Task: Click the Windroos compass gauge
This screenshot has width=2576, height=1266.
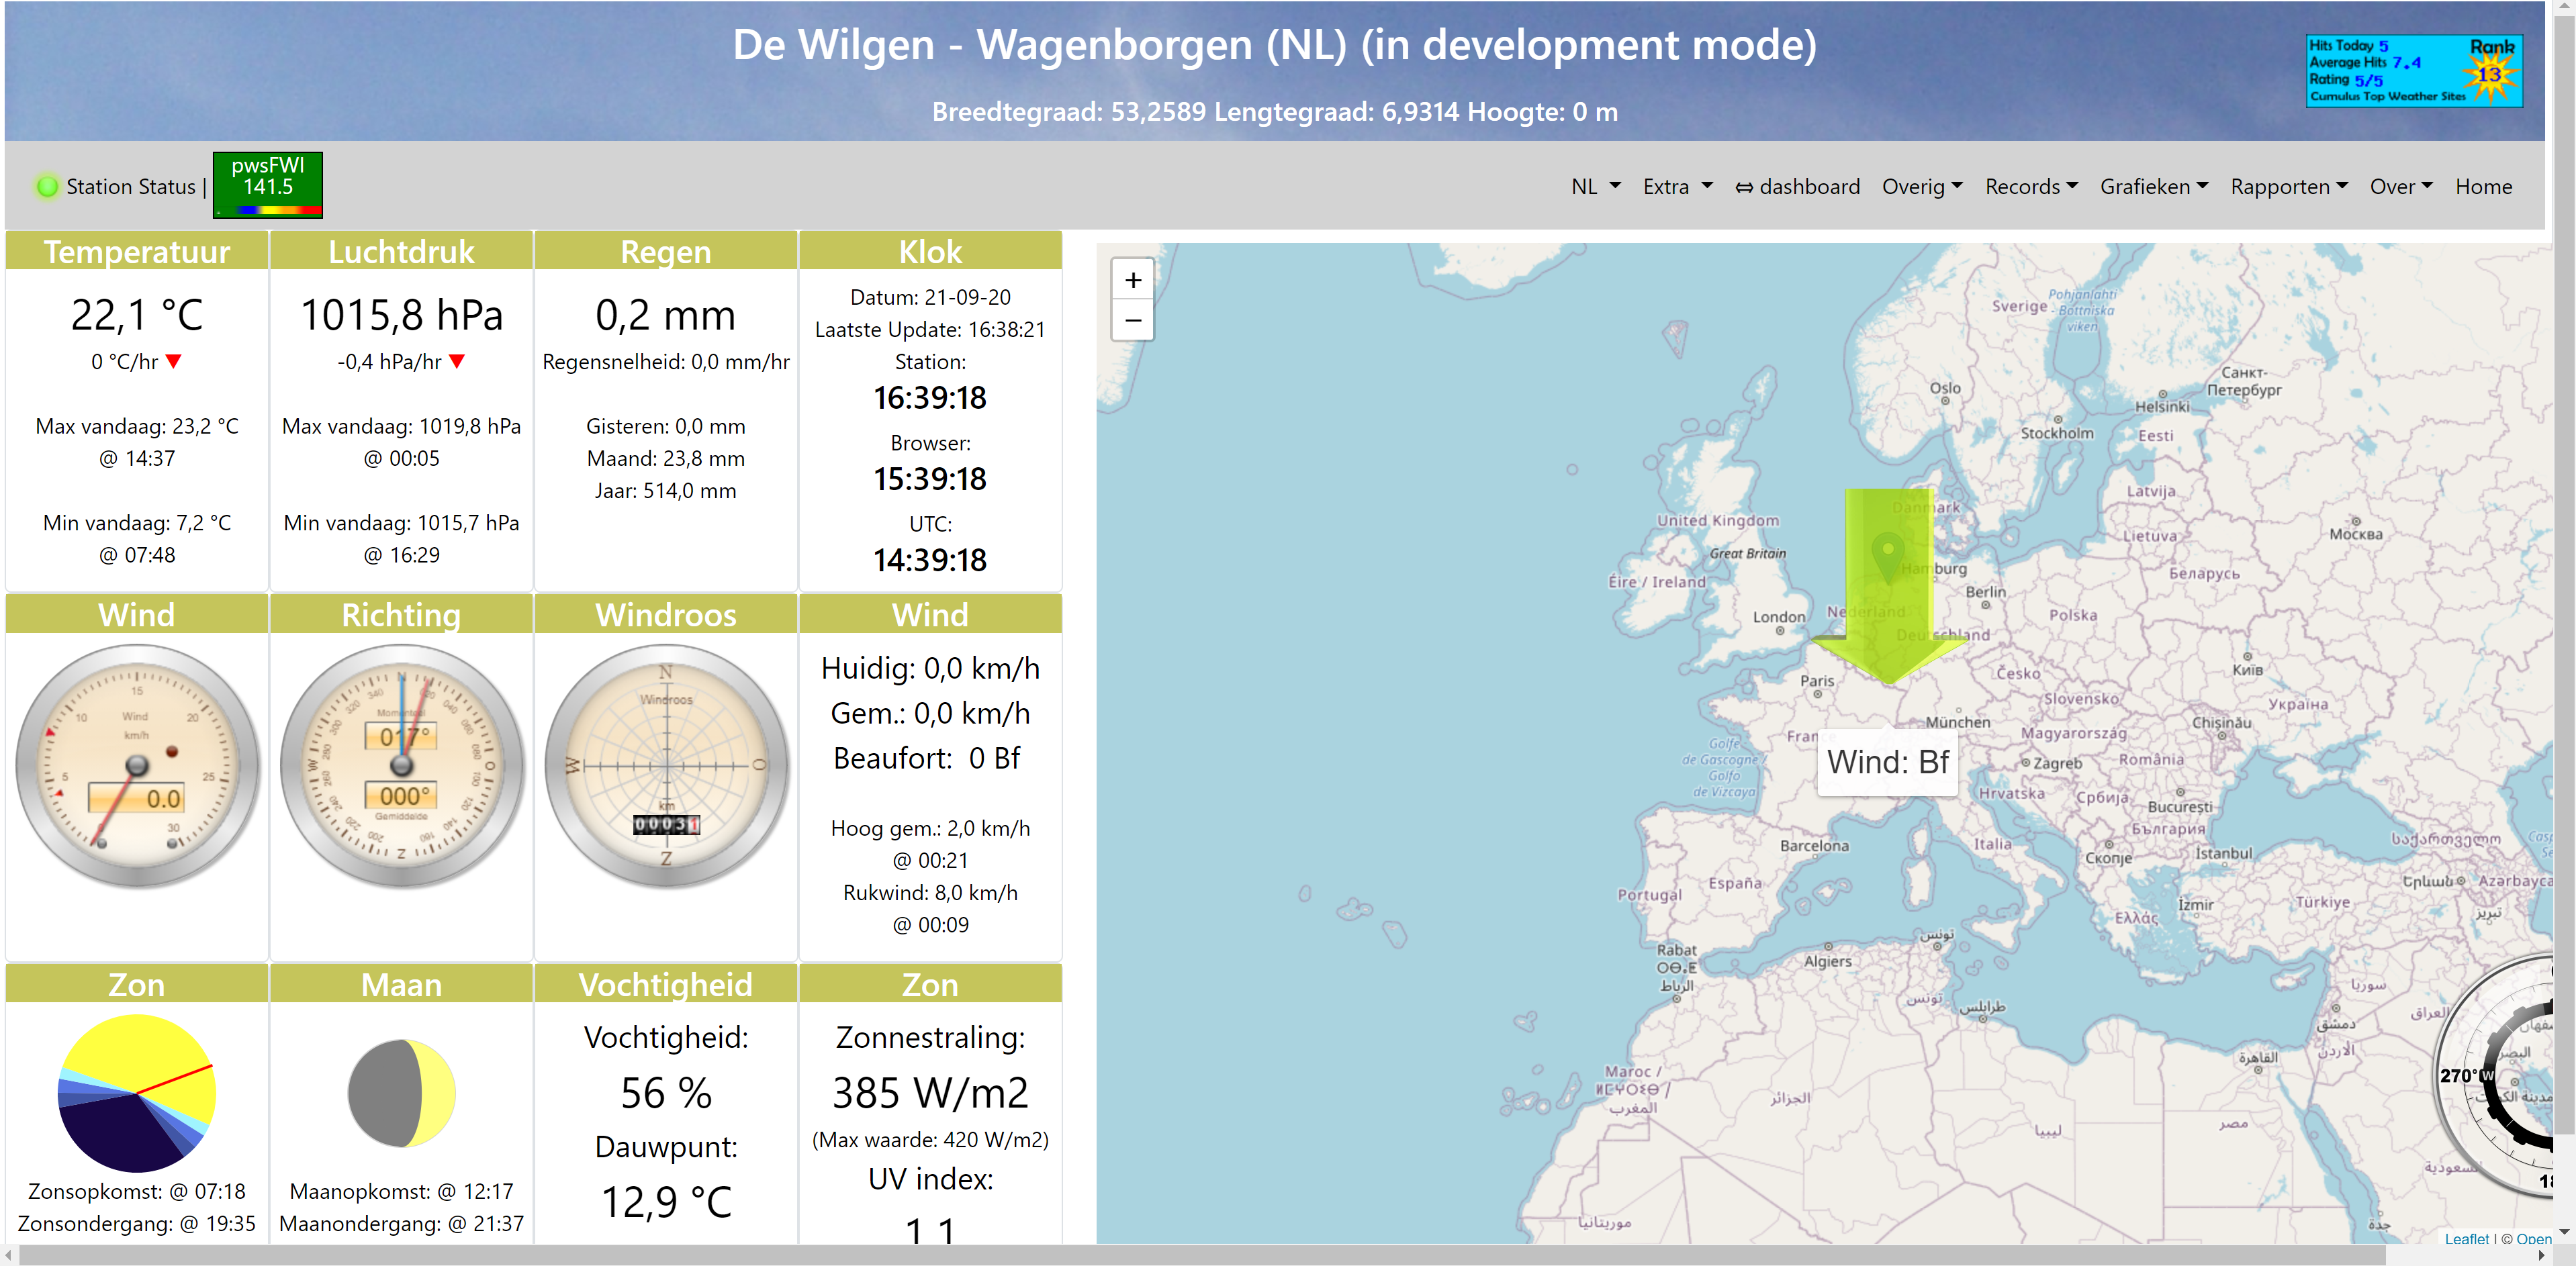Action: coord(666,767)
